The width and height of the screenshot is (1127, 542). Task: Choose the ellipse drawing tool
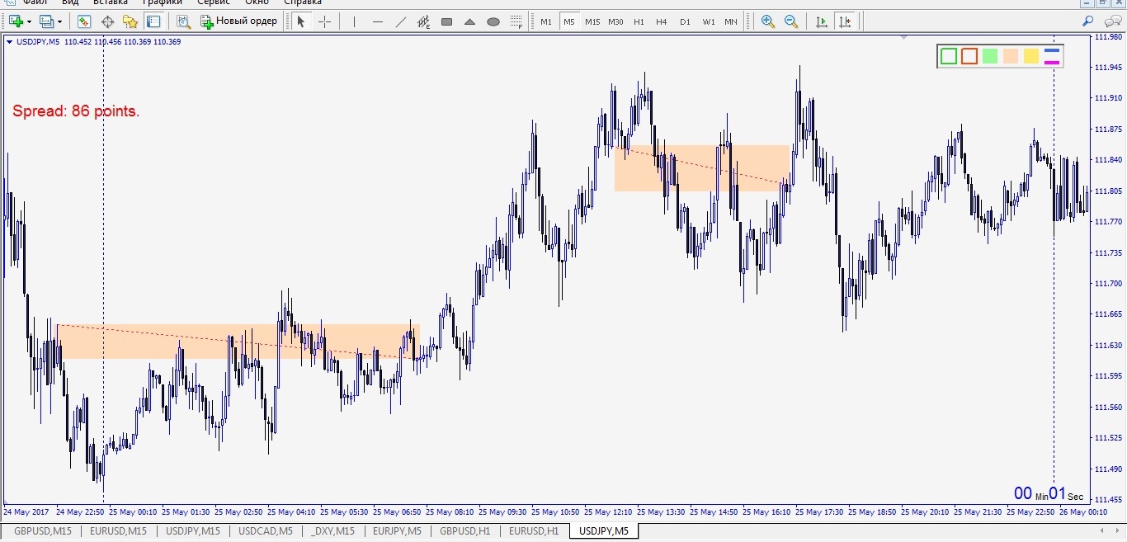(493, 21)
